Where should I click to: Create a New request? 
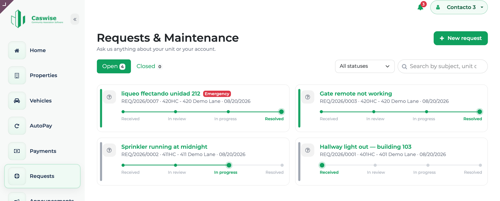click(x=460, y=38)
